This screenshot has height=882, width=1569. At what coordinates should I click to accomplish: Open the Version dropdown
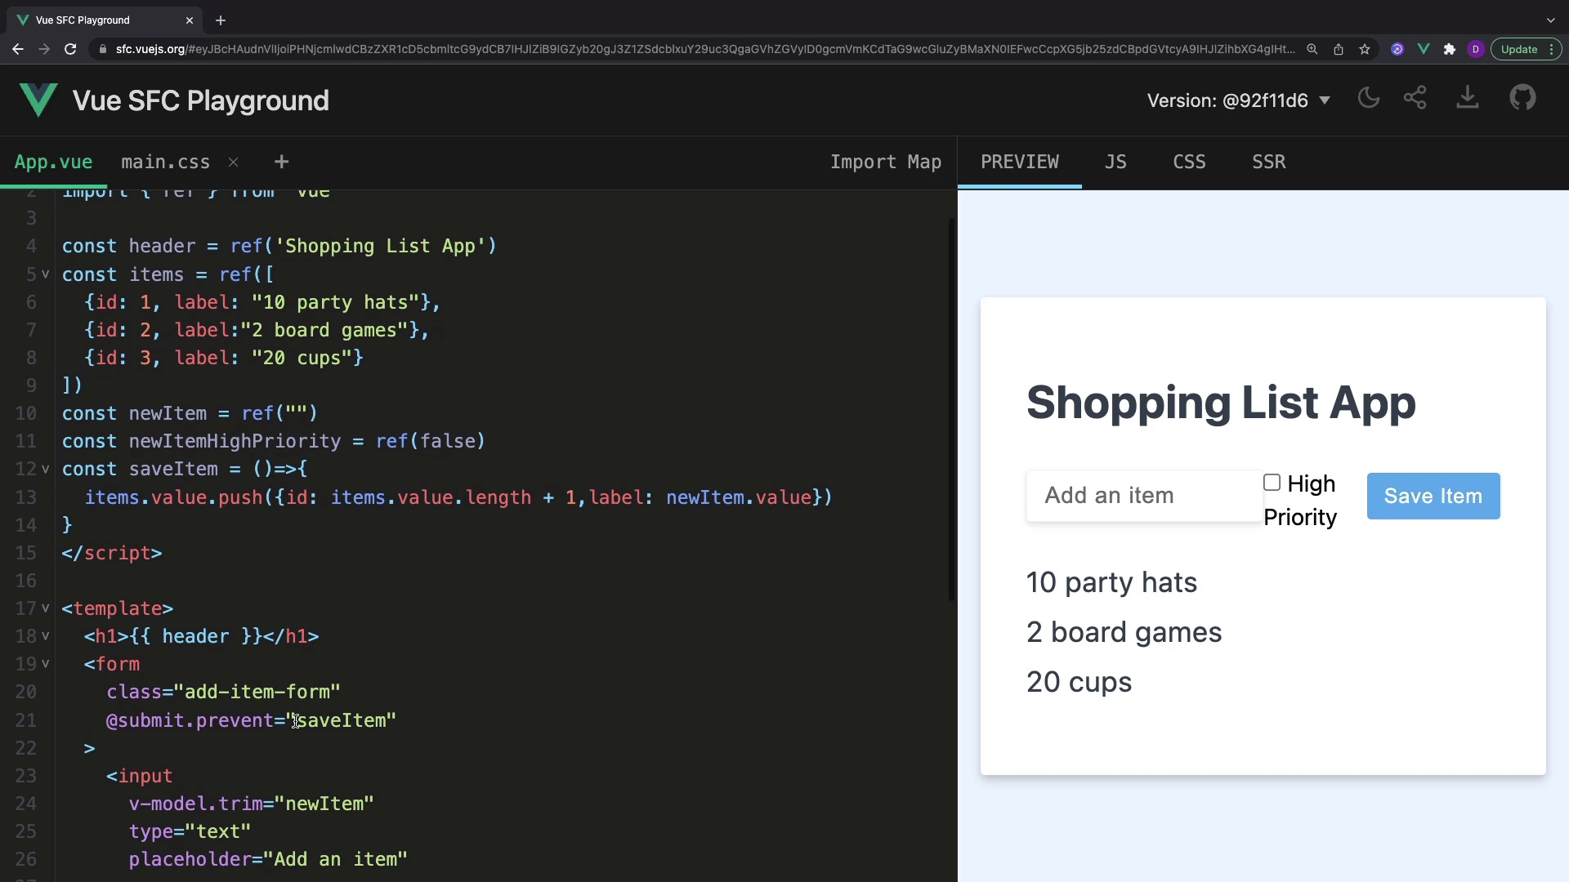[x=1238, y=100]
